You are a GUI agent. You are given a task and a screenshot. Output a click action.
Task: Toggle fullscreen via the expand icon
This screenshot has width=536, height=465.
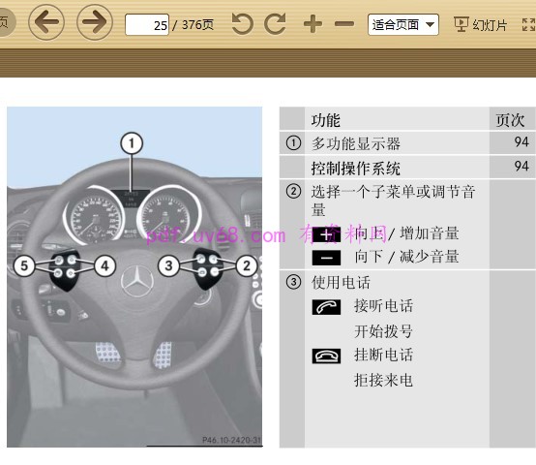click(529, 24)
